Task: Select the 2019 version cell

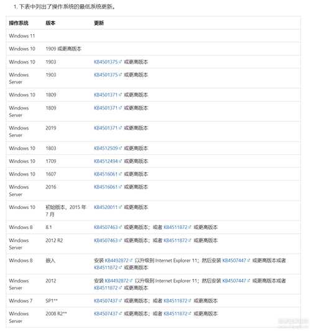Action: pyautogui.click(x=51, y=128)
